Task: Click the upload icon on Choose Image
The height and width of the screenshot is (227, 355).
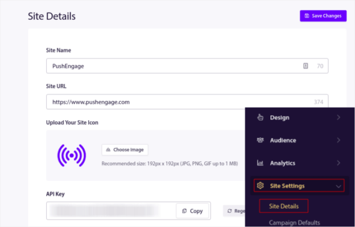Action: [108, 150]
